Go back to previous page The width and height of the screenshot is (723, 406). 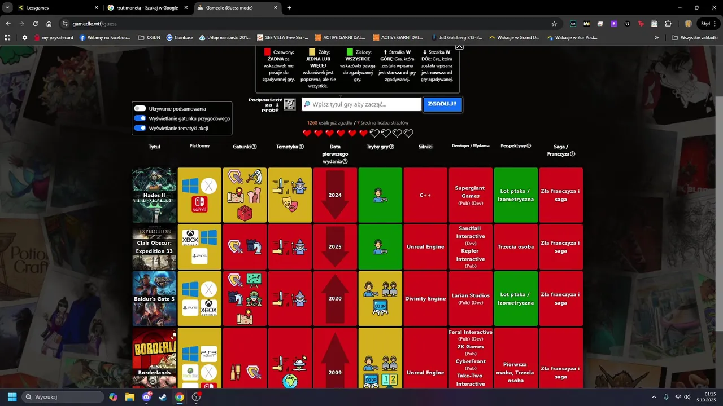(x=8, y=24)
